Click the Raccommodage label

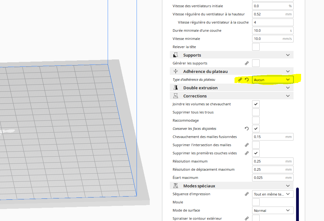tap(186, 120)
